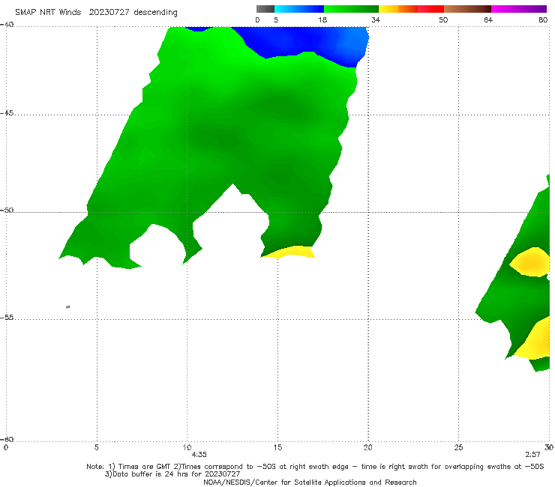Click the magenta 64-80 color bar segment
Viewport: 555px width, 487px height.
click(x=519, y=9)
